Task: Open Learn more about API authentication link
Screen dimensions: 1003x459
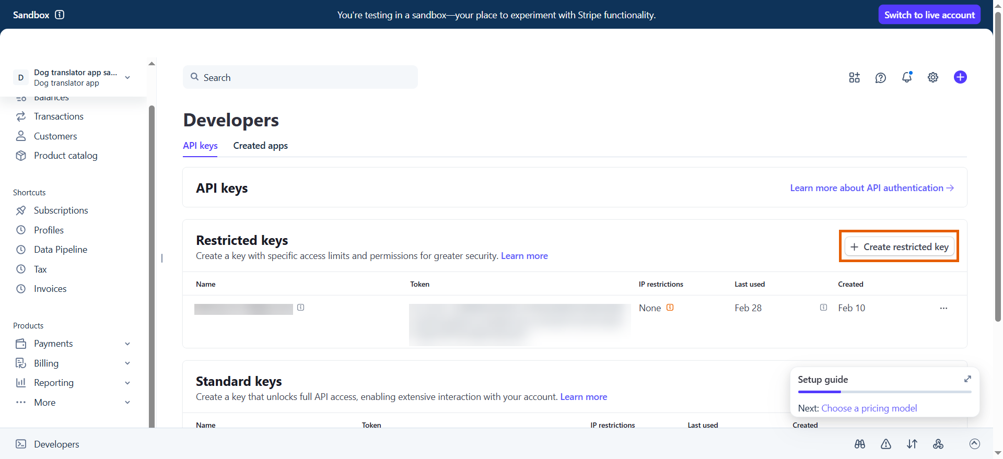Action: click(872, 188)
